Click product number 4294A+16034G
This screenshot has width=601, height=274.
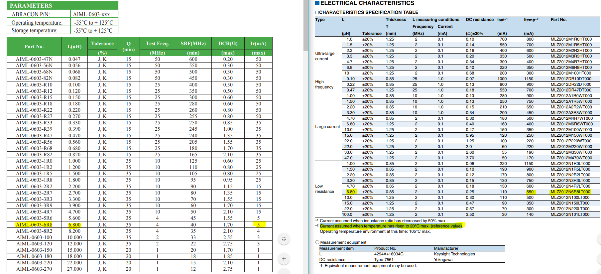click(x=389, y=254)
